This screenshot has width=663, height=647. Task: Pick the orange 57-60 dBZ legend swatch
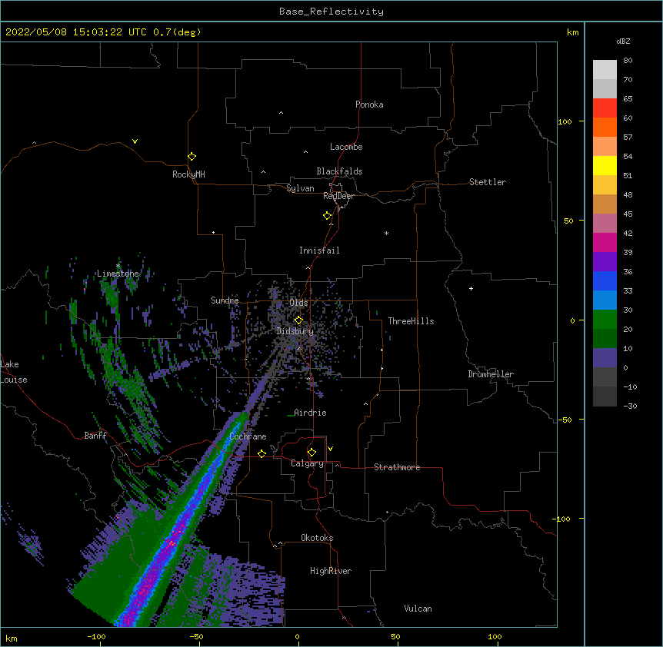point(605,127)
